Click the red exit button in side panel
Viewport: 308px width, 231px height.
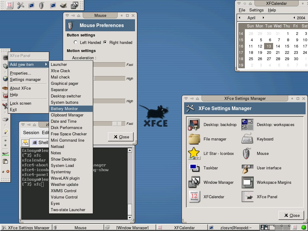(8, 171)
